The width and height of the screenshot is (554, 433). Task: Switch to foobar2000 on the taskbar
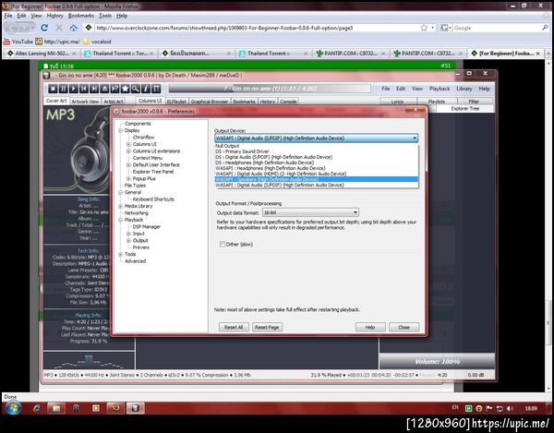(136, 408)
